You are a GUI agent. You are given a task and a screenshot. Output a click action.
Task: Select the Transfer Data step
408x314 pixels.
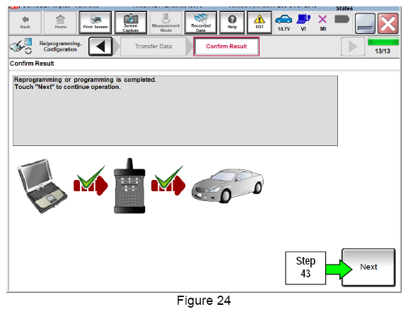click(x=153, y=47)
